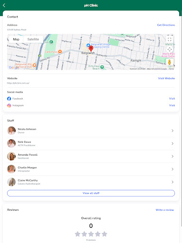182x243 pixels.
Task: Open the Facebook logo icon
Action: (x=9, y=99)
